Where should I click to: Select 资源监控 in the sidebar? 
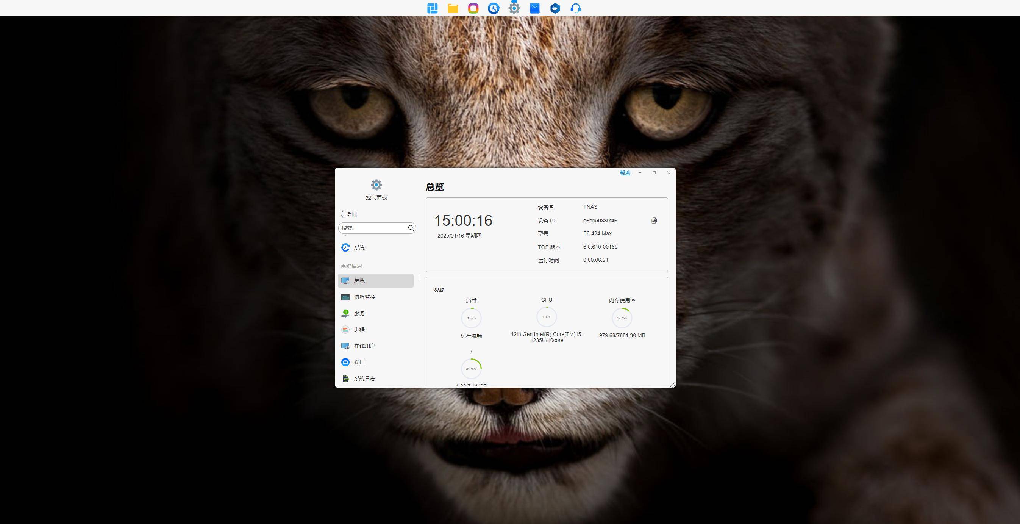pos(364,297)
